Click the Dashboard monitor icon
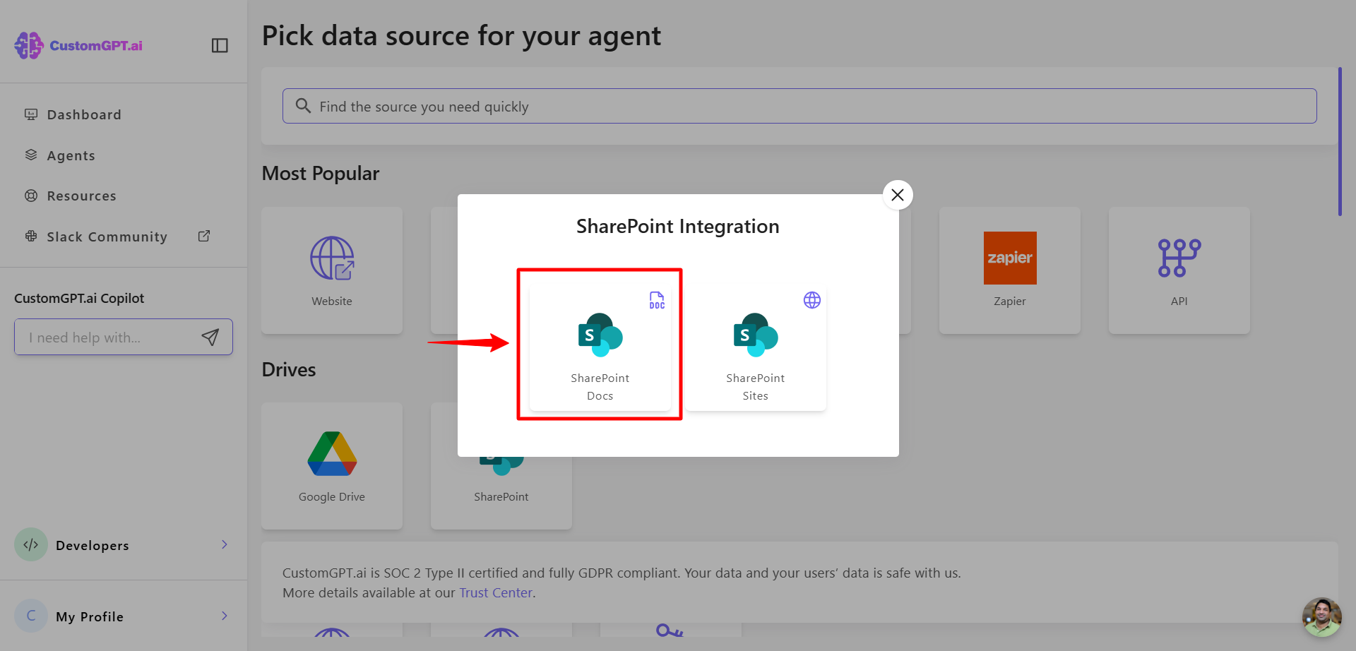The height and width of the screenshot is (651, 1356). (31, 114)
